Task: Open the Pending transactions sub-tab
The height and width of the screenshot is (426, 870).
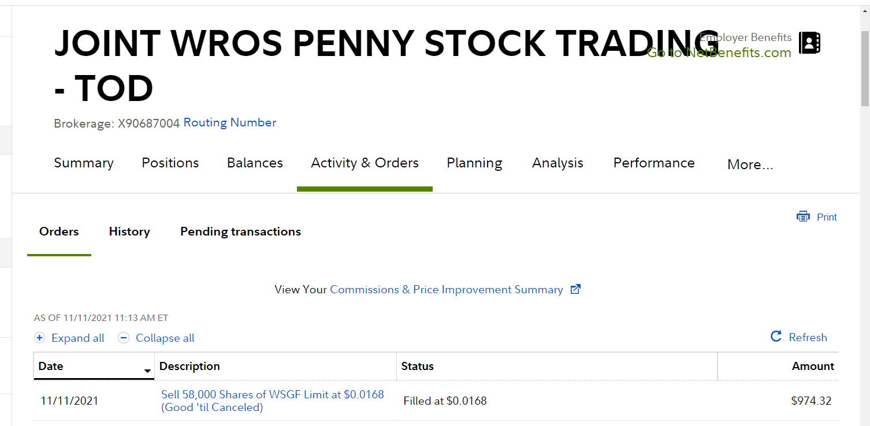Action: coord(240,231)
